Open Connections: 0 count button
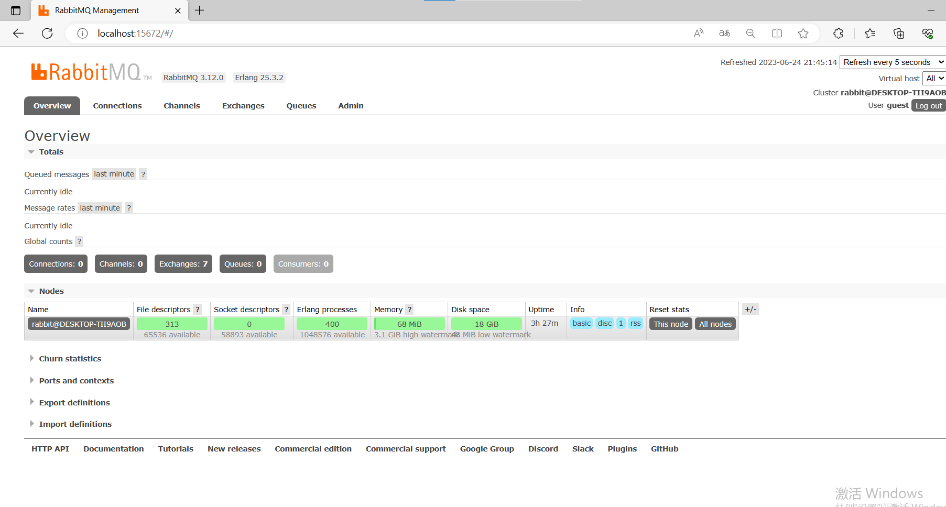Viewport: 946px width, 507px height. pyautogui.click(x=56, y=264)
